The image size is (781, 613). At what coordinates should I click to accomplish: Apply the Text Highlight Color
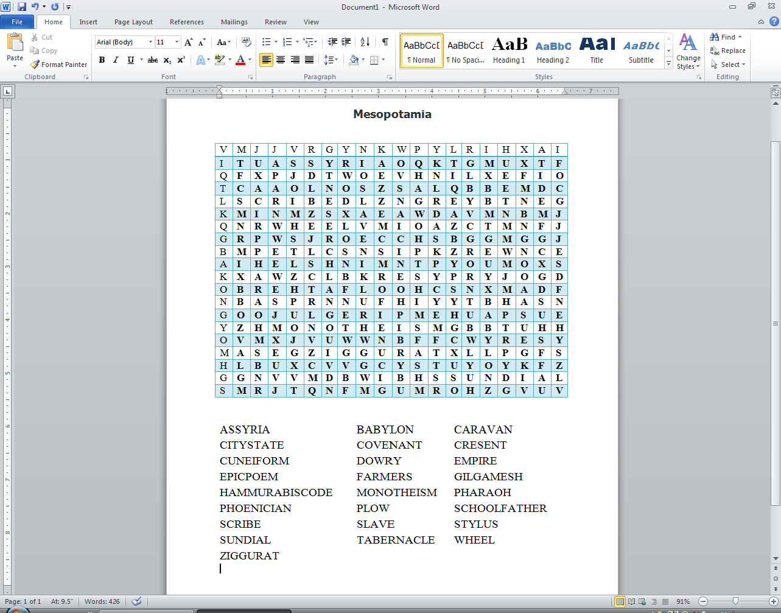(219, 60)
